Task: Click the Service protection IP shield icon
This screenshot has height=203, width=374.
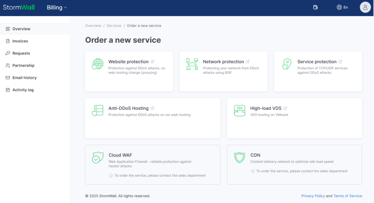Action: point(286,64)
